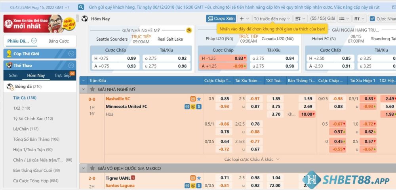
Task: Collapse the Giải Nhà Nghề Mỹ league group
Action: click(83, 89)
